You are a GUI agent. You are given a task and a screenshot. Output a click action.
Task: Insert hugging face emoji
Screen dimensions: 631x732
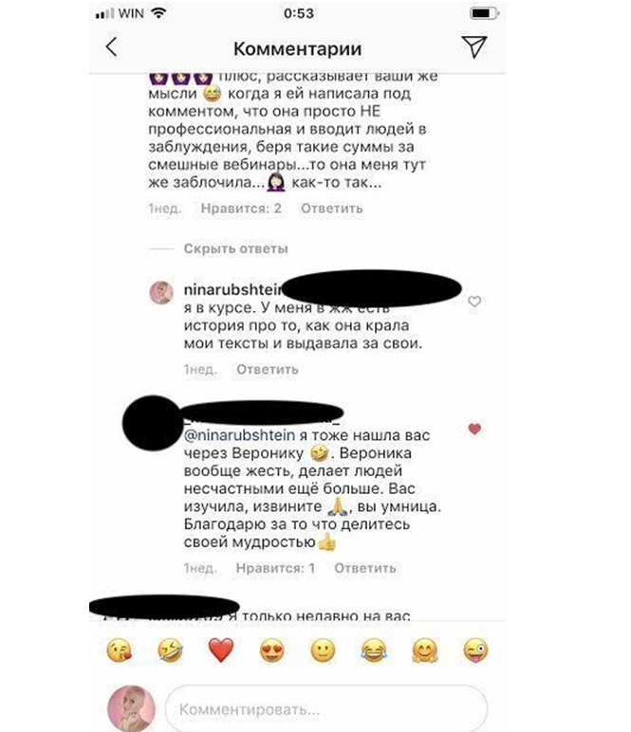pos(424,650)
